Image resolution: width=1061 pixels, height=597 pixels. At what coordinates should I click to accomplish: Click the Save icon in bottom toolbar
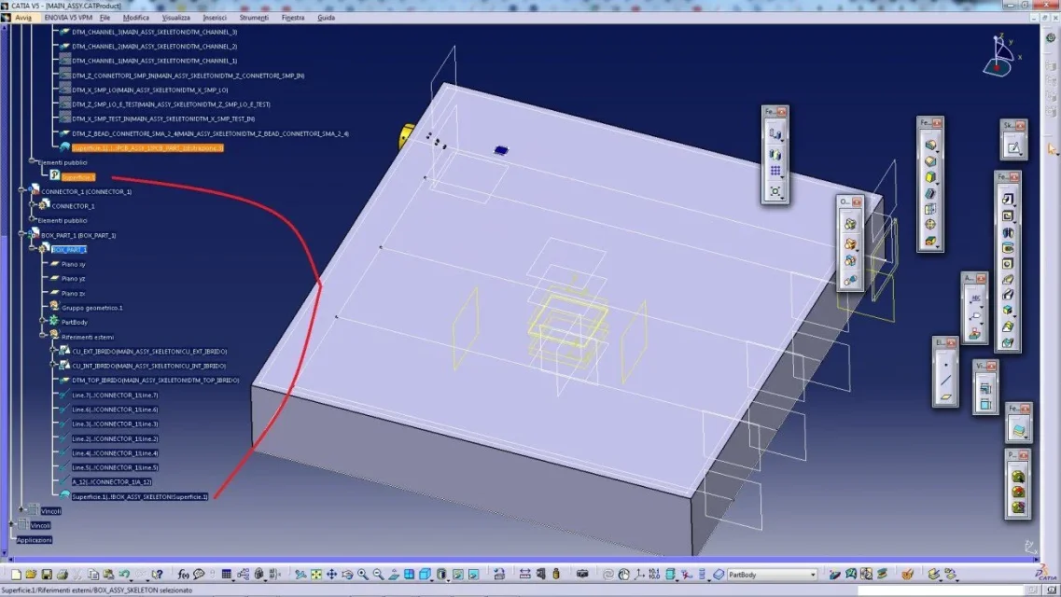click(47, 575)
